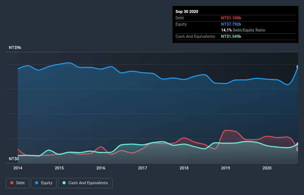
Task: Click the 2015 x-axis label
Action: pos(59,168)
